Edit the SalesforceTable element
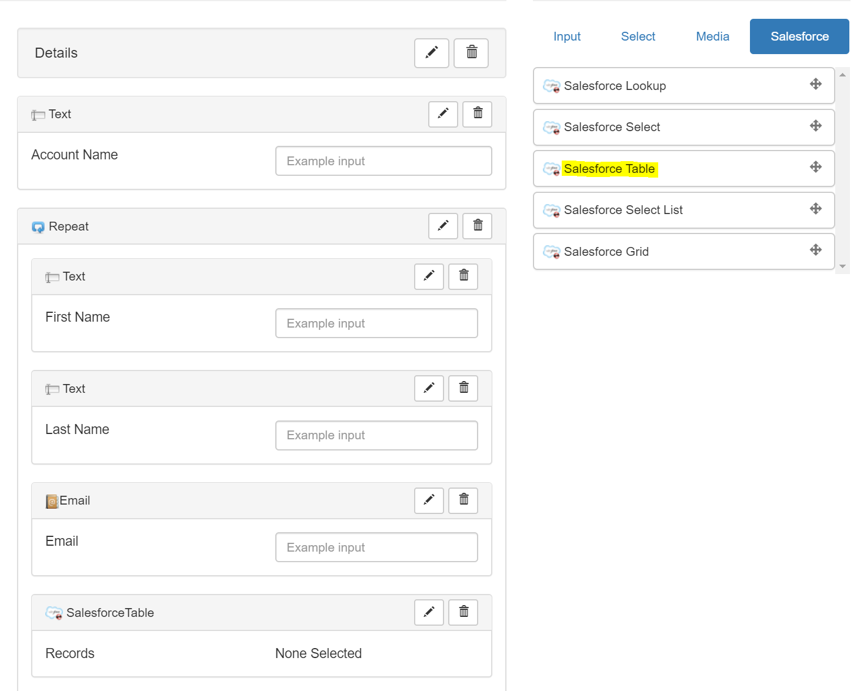The width and height of the screenshot is (867, 691). click(x=429, y=612)
